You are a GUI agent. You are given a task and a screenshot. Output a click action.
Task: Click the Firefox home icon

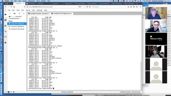click(x=14, y=7)
